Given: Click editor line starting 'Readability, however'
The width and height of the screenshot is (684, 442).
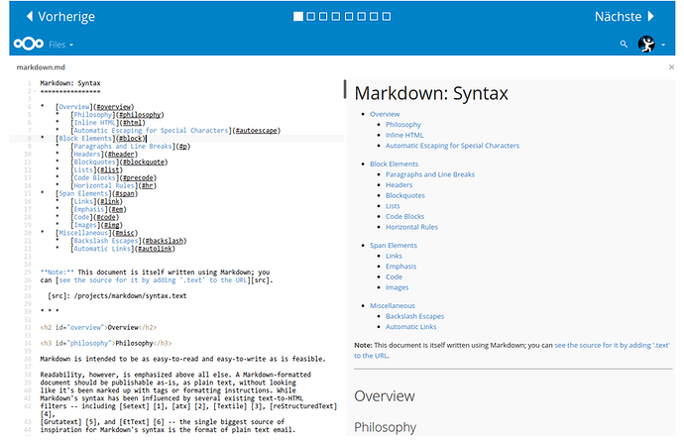Looking at the screenshot, I should (x=175, y=375).
